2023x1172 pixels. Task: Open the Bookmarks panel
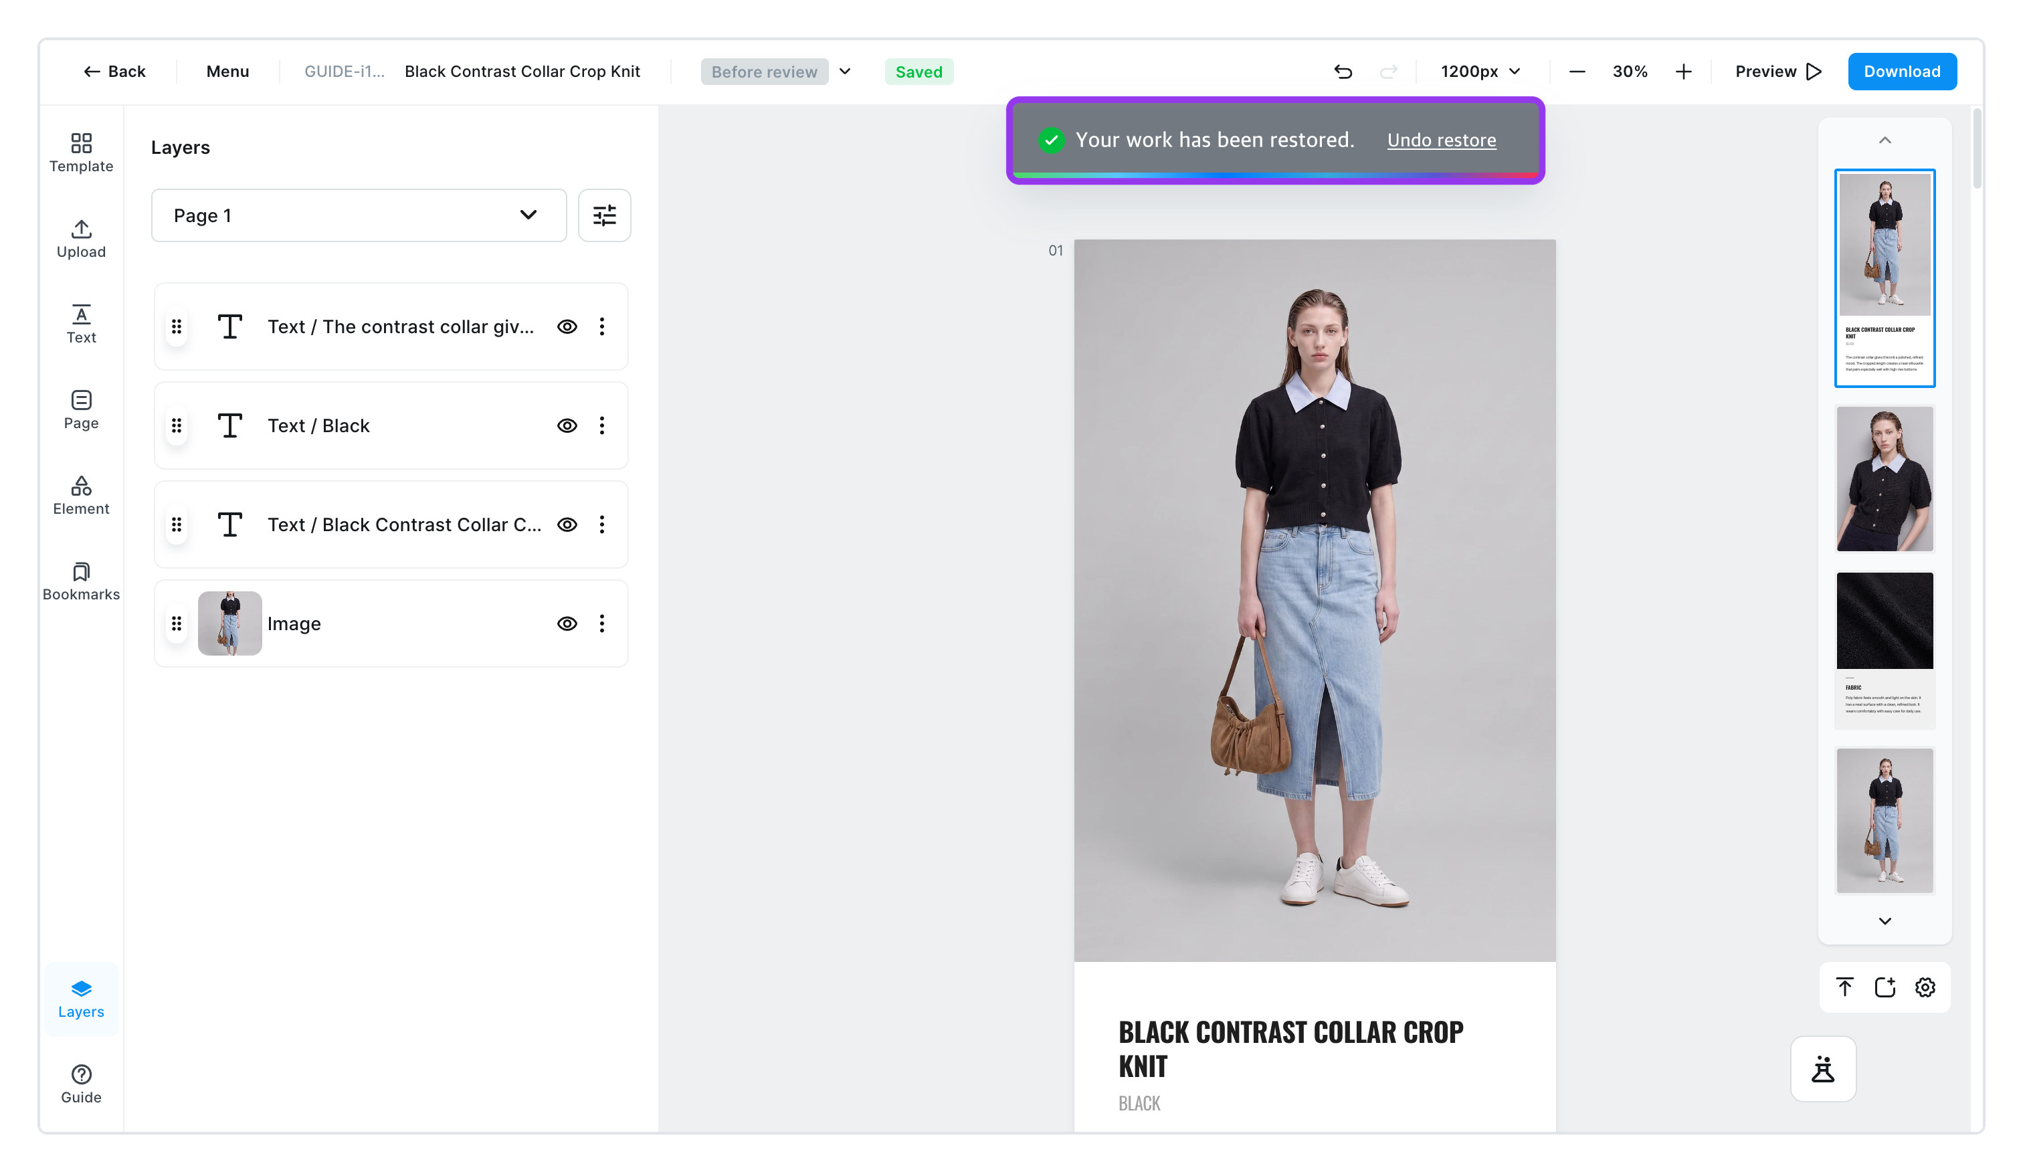pos(81,581)
